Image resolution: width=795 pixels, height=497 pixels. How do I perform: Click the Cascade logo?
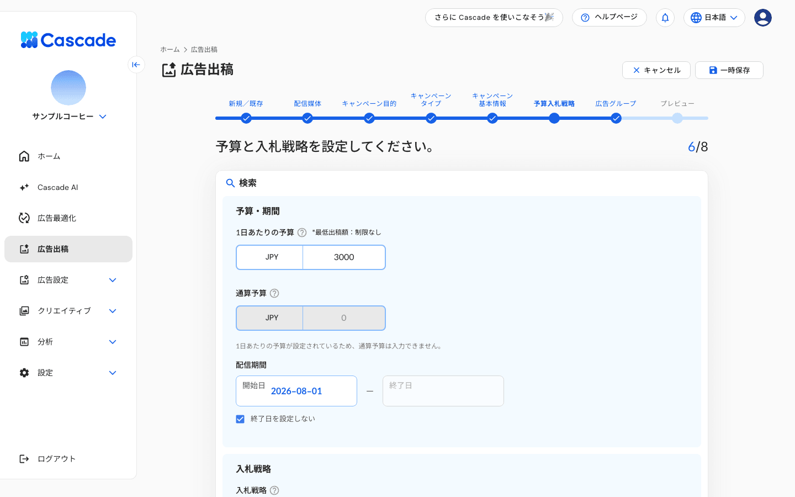(x=68, y=40)
